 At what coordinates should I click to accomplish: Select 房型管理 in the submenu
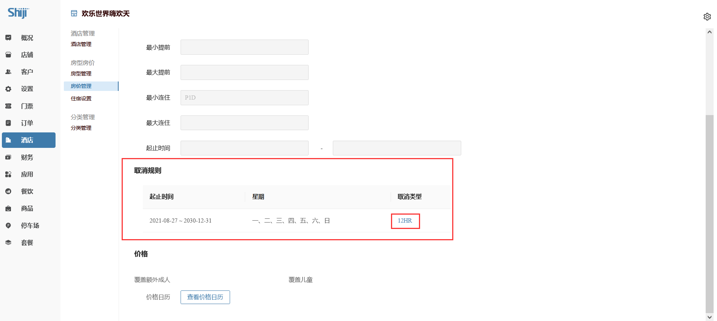coord(81,74)
